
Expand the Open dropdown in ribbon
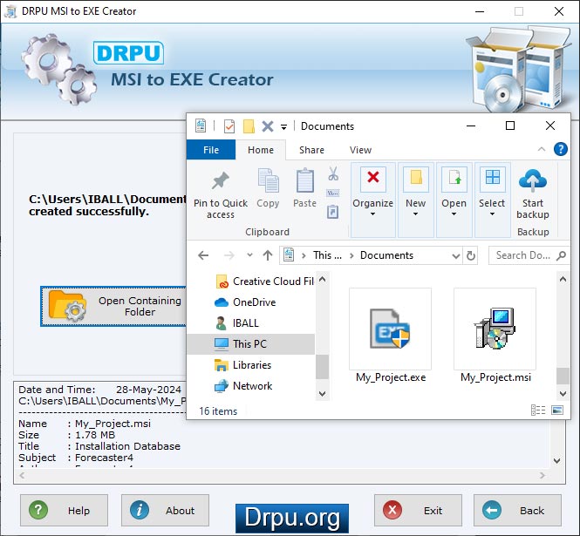tap(454, 200)
